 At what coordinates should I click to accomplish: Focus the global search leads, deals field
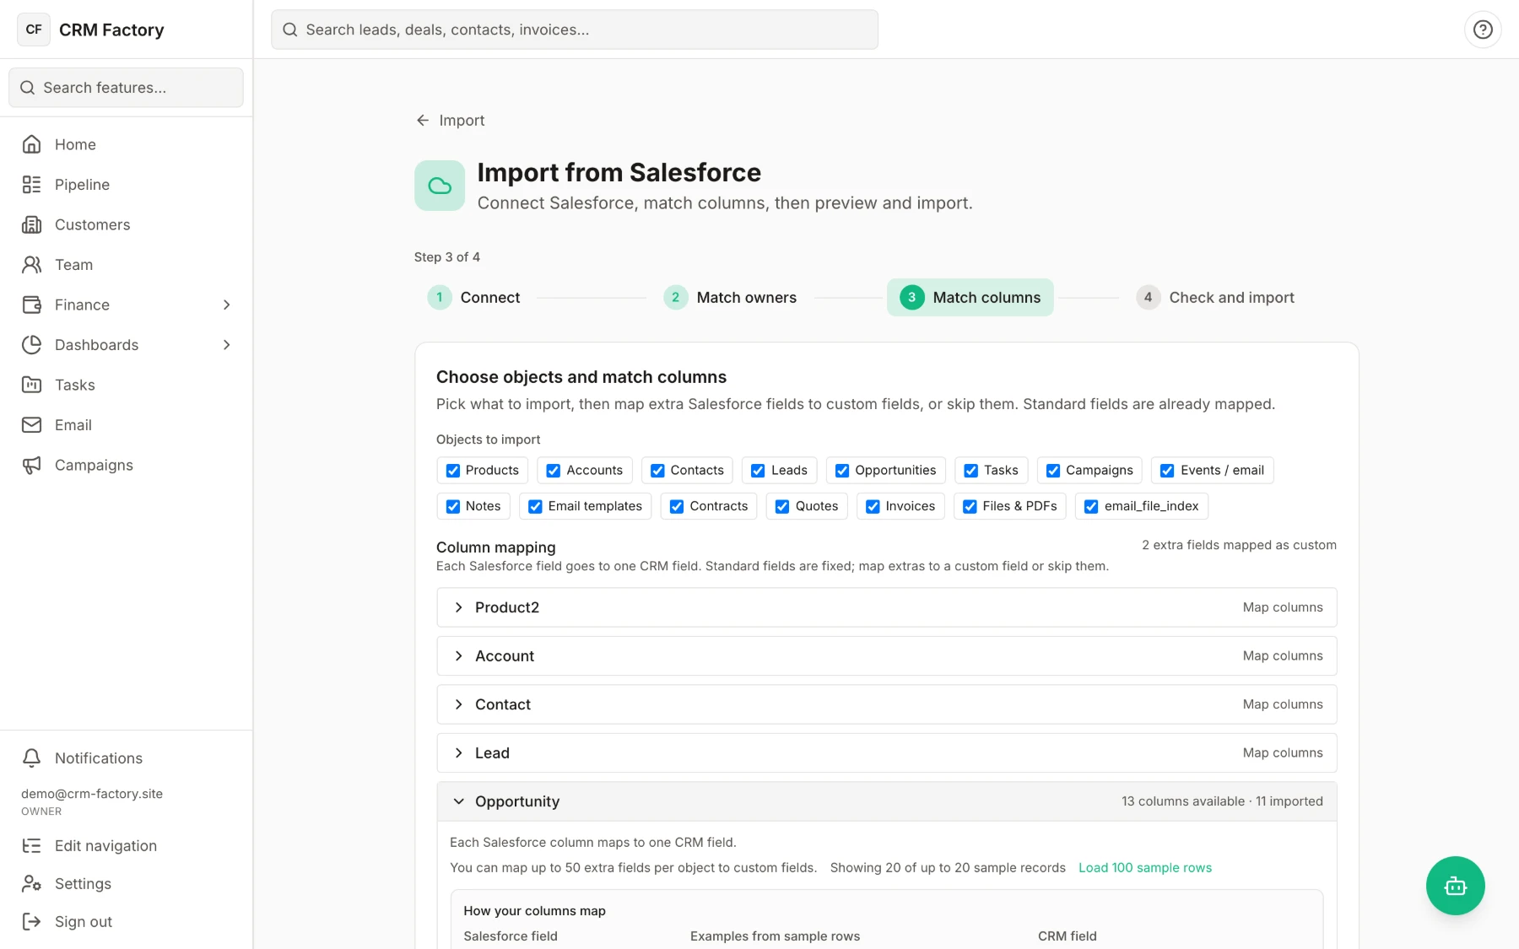574,30
